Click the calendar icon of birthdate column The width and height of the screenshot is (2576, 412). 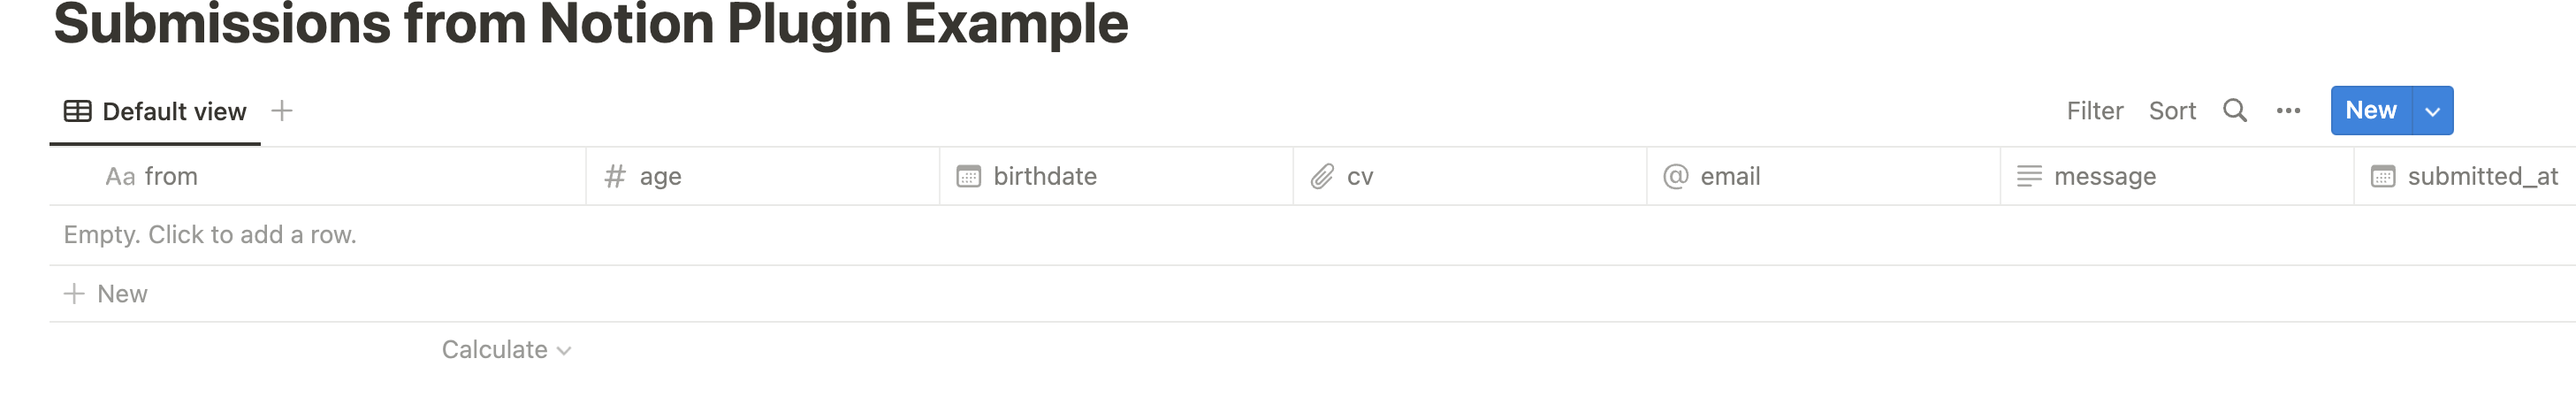pyautogui.click(x=968, y=177)
